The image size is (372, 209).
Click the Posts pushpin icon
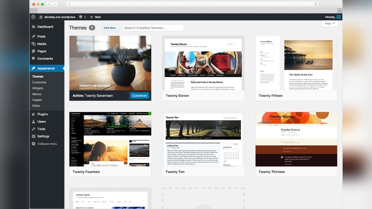point(33,36)
